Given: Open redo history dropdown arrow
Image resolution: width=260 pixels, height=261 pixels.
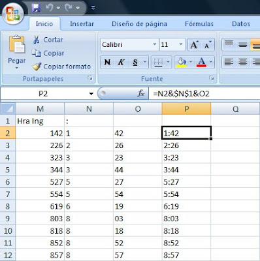Looking at the screenshot, I should point(78,8).
